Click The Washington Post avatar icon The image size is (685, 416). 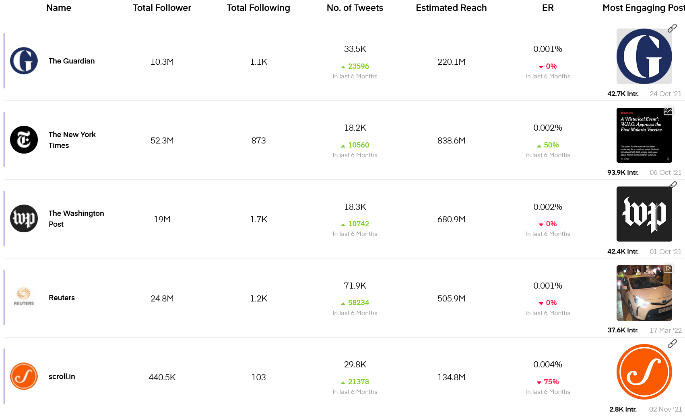point(24,219)
